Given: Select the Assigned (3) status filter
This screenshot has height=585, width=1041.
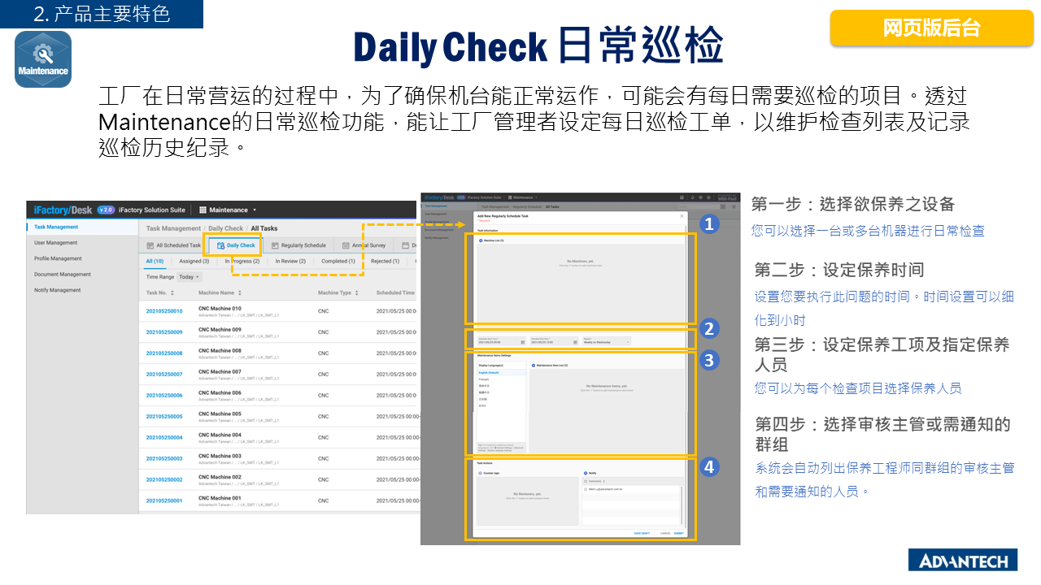Looking at the screenshot, I should tap(194, 262).
